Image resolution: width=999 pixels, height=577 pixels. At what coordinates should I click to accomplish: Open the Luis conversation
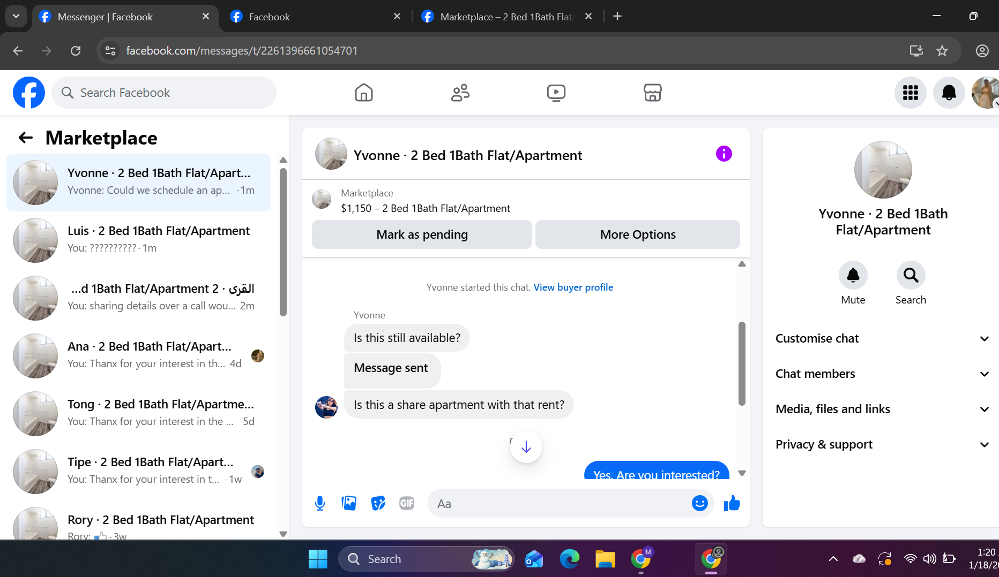click(138, 240)
